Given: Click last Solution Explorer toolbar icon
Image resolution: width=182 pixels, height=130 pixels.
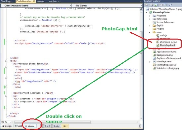Looking at the screenshot, I should (x=170, y=5).
